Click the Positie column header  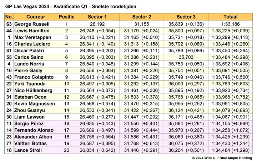pos(66,17)
